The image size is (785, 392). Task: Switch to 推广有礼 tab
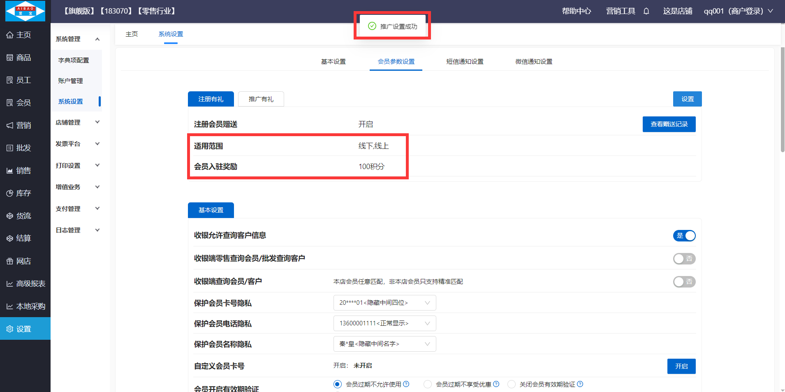click(261, 99)
